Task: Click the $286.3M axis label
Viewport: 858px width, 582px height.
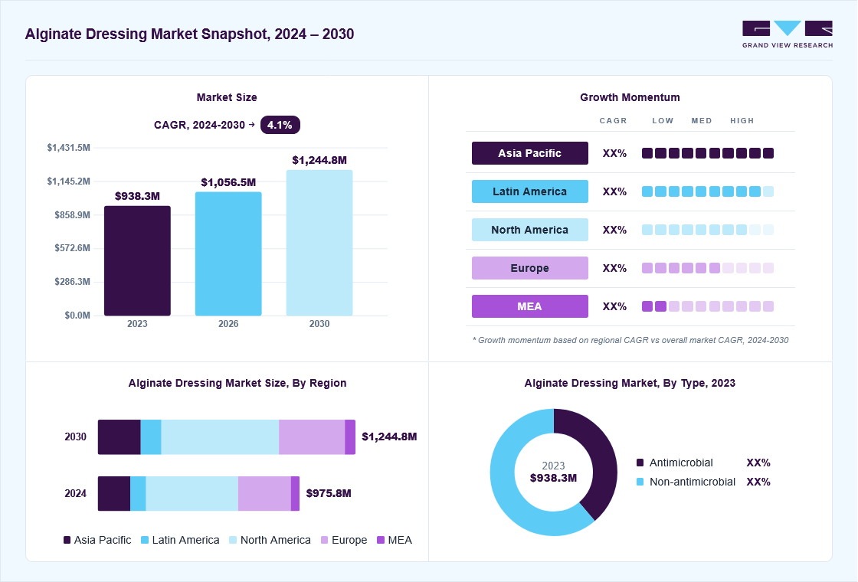Action: [72, 282]
